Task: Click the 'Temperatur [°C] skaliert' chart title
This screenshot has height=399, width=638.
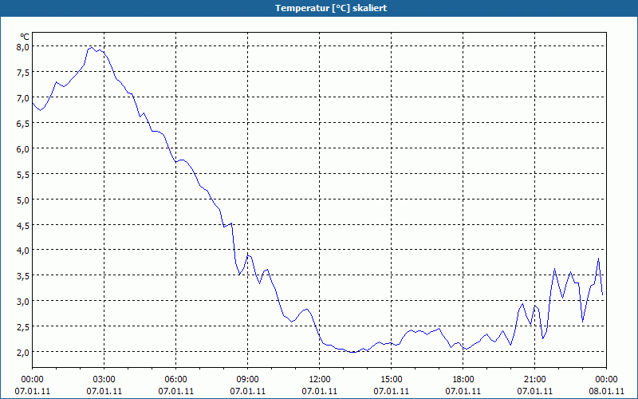Action: tap(331, 8)
